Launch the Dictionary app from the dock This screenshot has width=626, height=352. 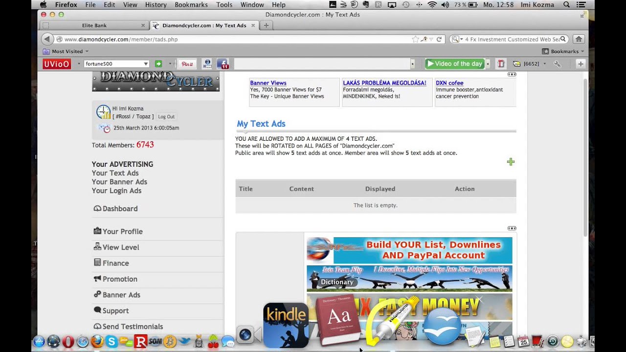338,320
